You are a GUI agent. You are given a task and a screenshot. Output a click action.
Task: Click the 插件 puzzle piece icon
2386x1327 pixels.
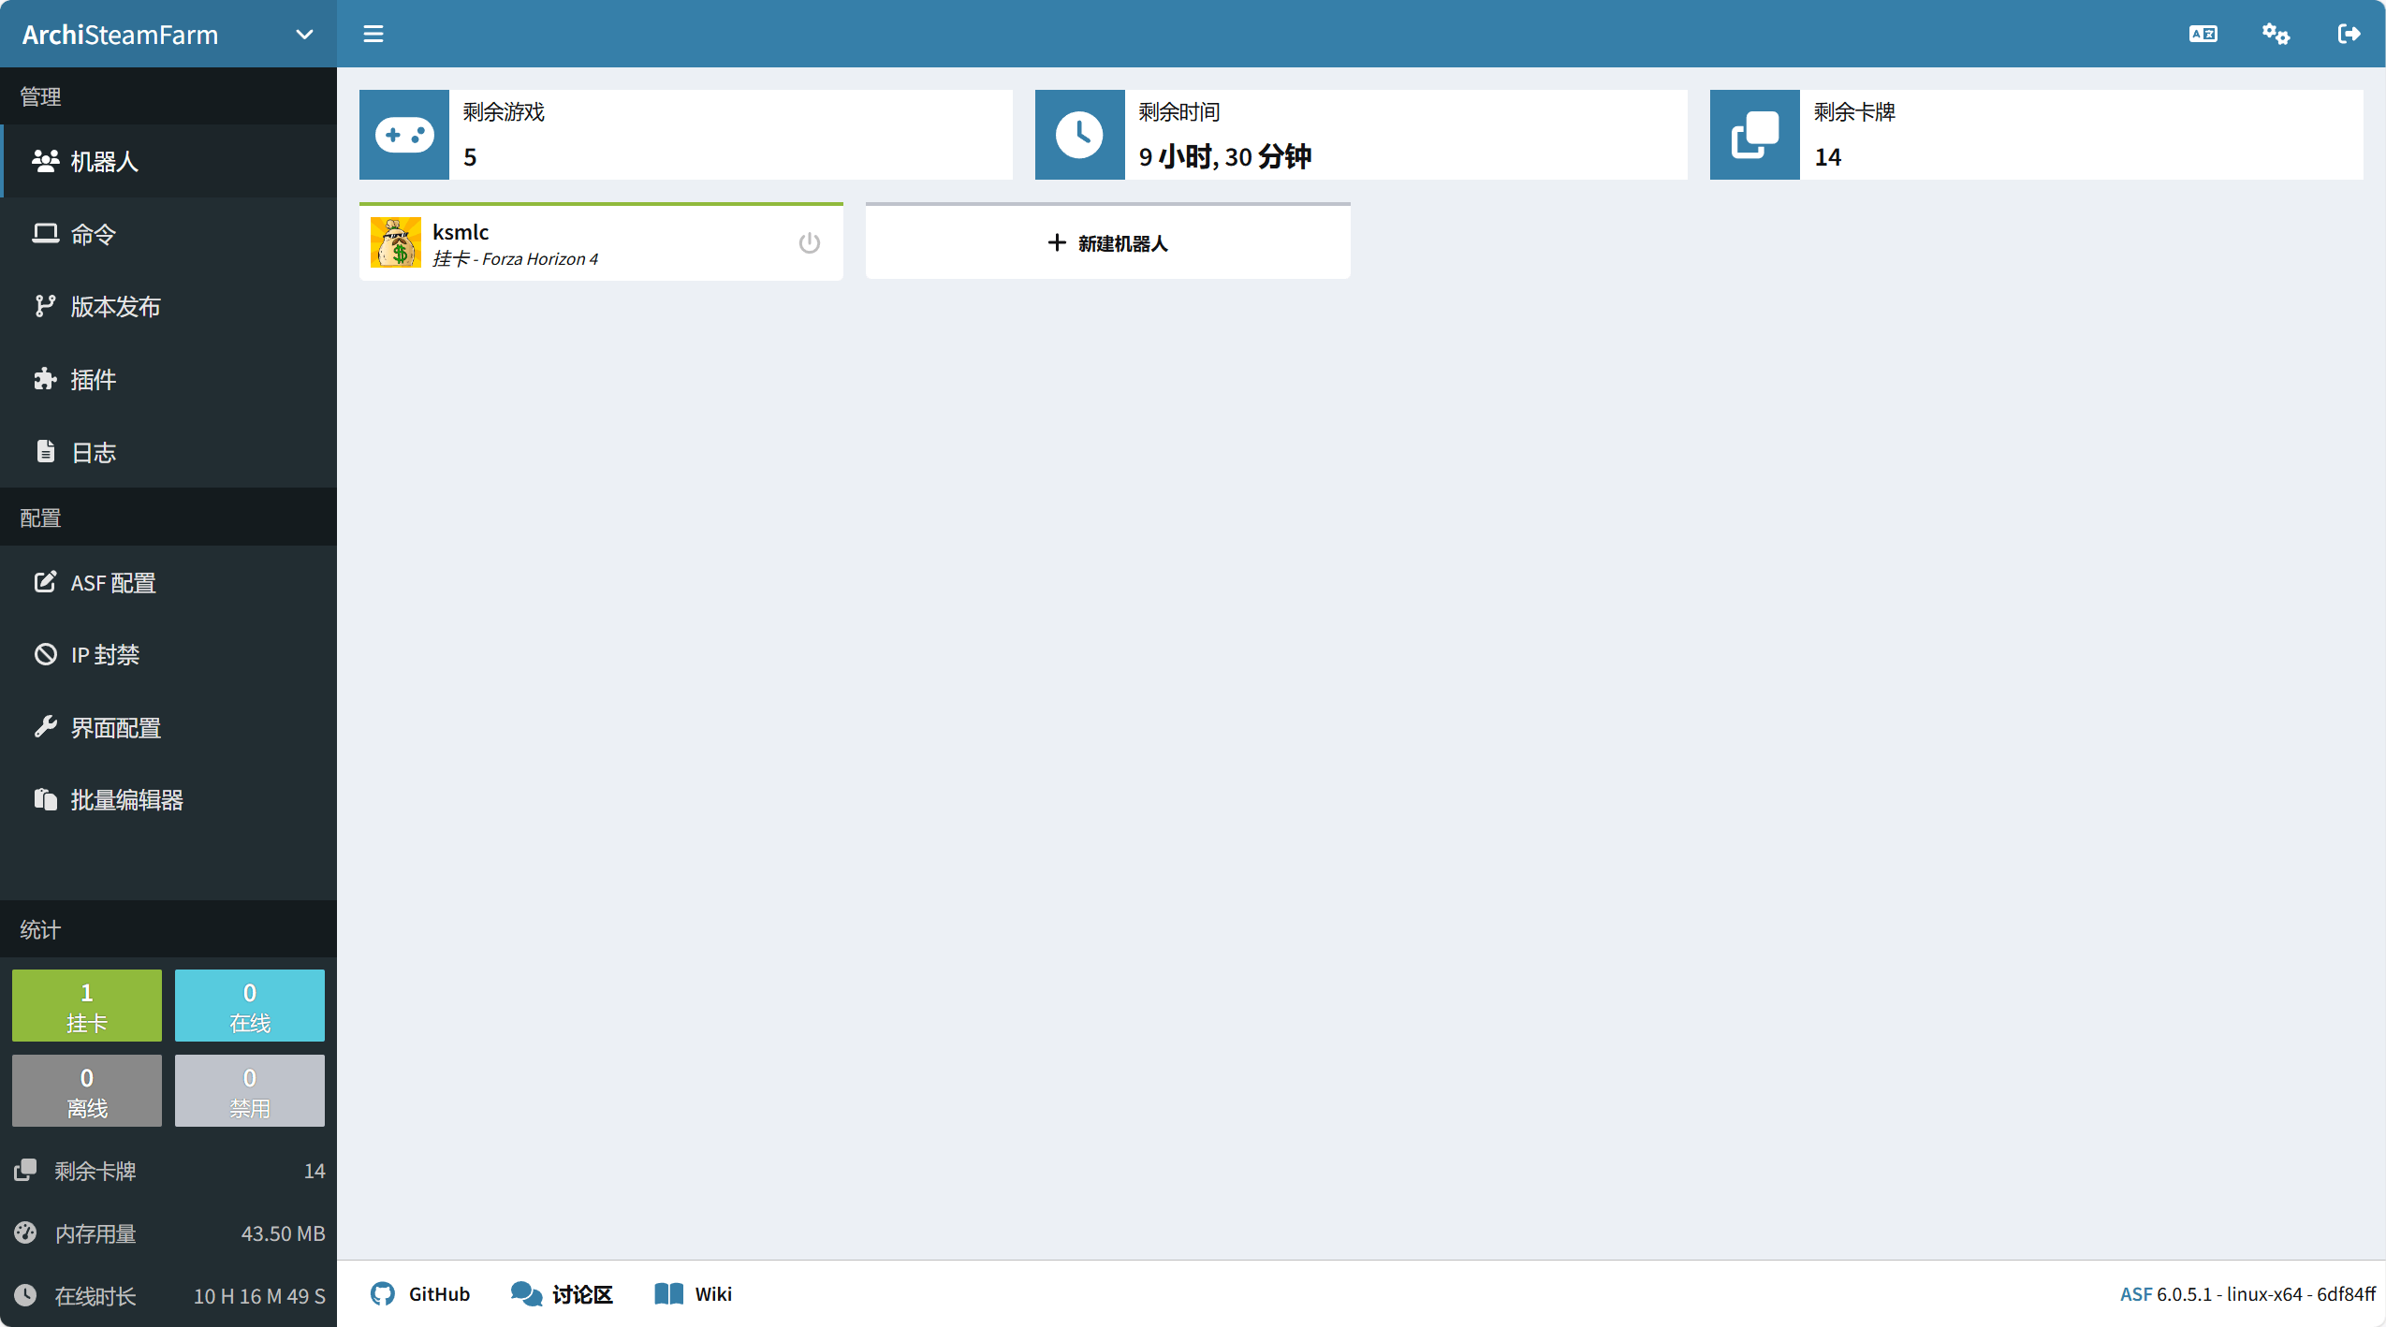click(x=45, y=379)
